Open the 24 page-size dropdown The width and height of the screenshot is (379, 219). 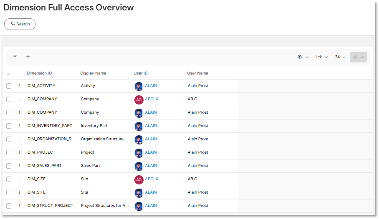click(x=340, y=57)
